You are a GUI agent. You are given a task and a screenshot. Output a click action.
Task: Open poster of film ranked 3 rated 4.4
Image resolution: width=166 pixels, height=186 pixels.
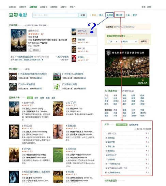coord(14,132)
